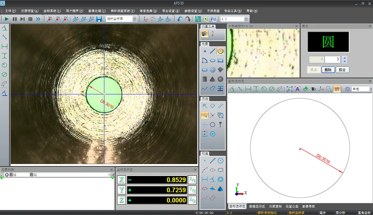Open the 3.0 magnification dropdown

[x=246, y=19]
